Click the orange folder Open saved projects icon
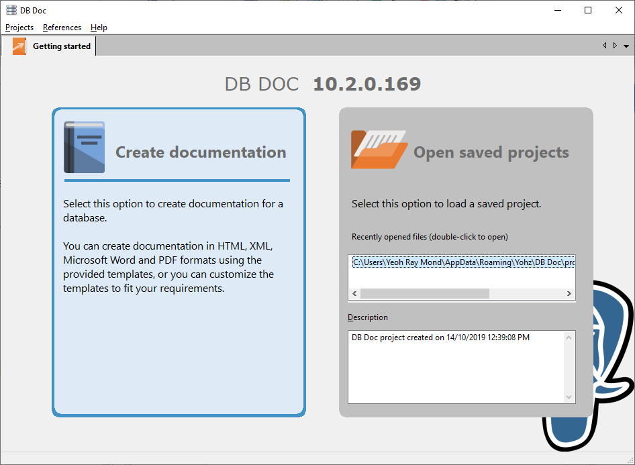Viewport: 635px width, 465px height. [x=379, y=149]
